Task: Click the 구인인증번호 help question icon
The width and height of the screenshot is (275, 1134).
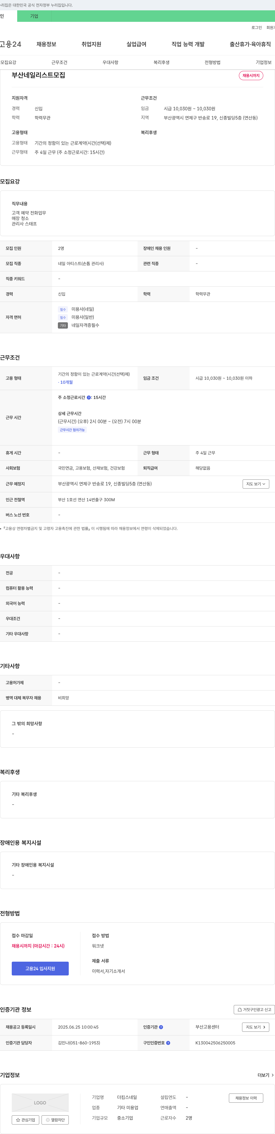Action: 168,1043
